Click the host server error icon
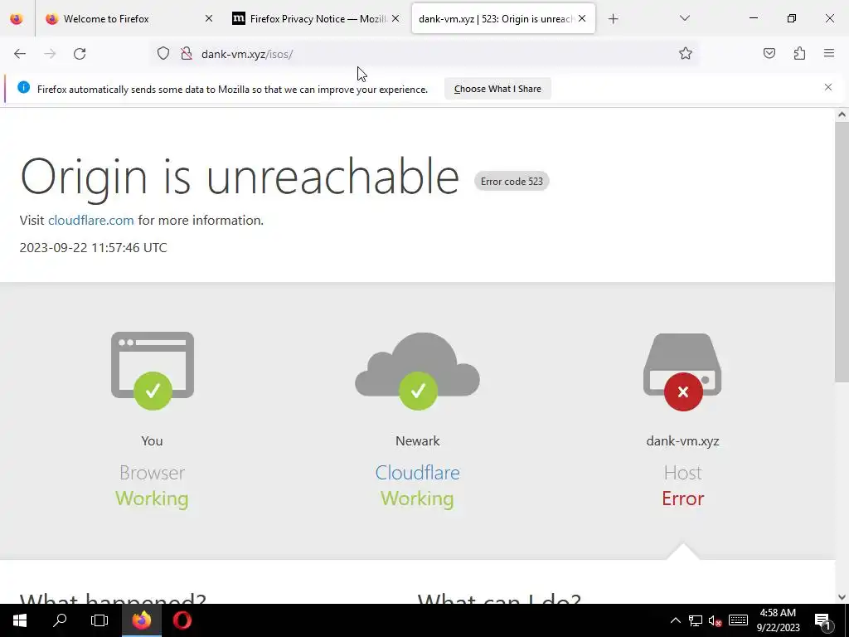The width and height of the screenshot is (849, 637). point(683,372)
